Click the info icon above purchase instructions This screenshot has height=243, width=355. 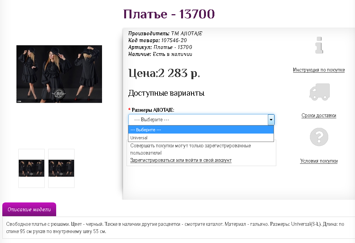click(x=319, y=46)
